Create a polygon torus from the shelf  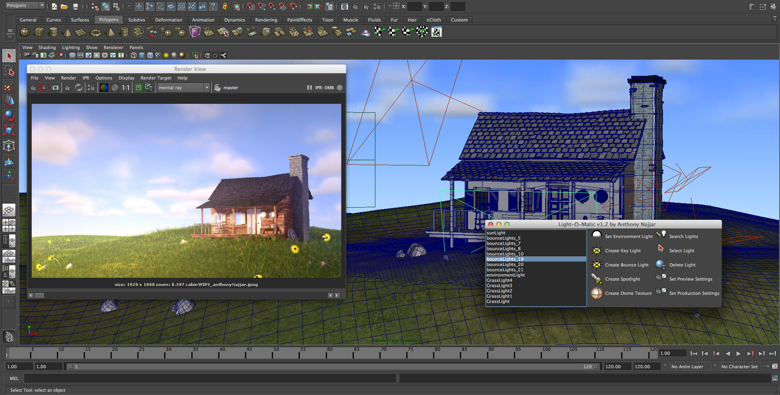pyautogui.click(x=96, y=32)
